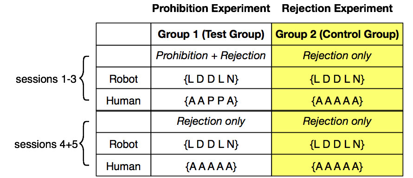Click Group 2 Human {A A A A A} in sessions 1-3

[337, 101]
